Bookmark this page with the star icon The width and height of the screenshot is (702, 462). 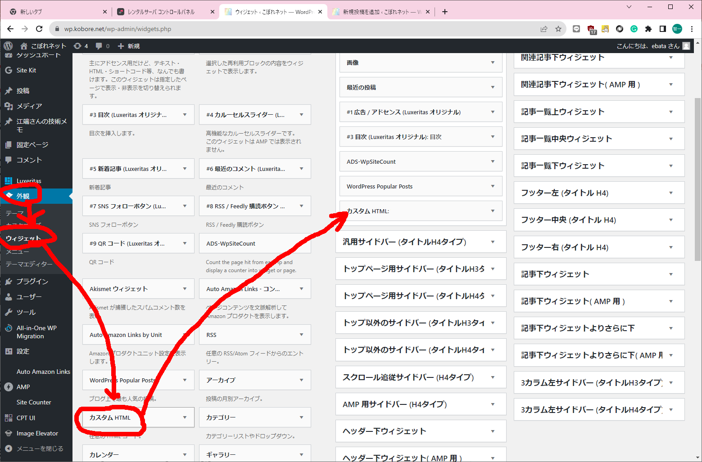[558, 29]
